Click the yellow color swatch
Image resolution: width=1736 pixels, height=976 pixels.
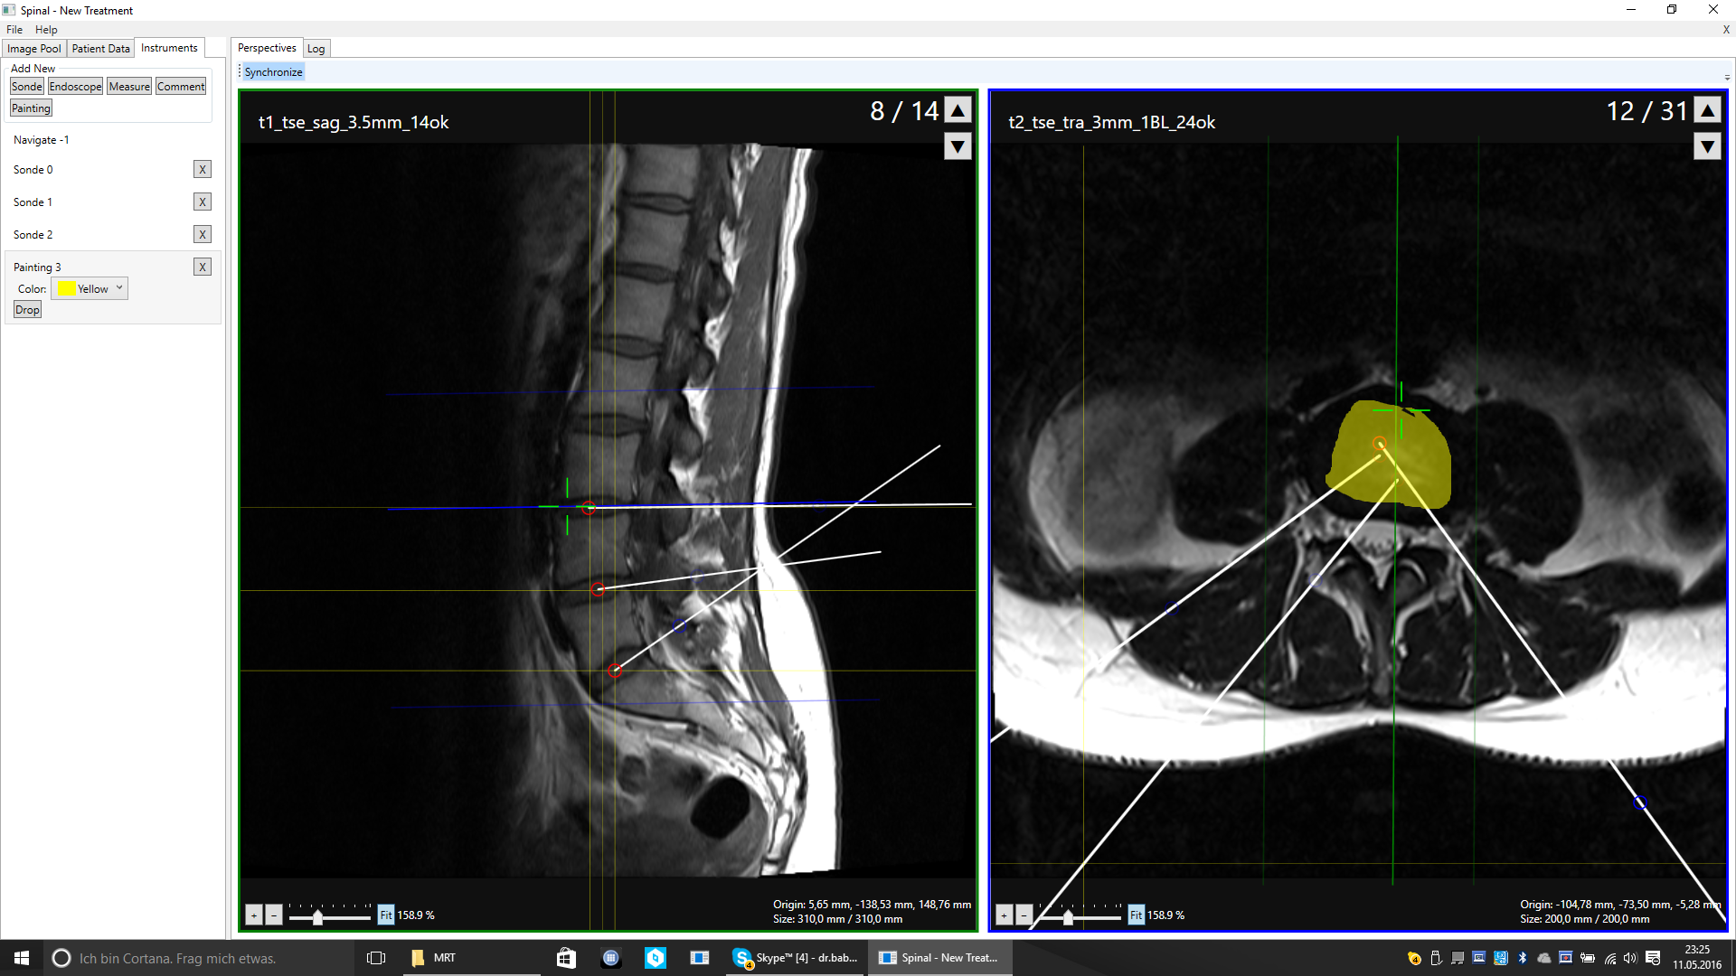pyautogui.click(x=66, y=289)
